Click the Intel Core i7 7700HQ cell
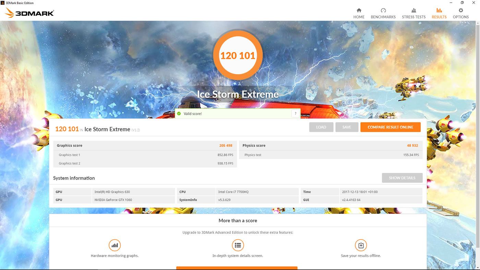The height and width of the screenshot is (270, 480). click(257, 192)
